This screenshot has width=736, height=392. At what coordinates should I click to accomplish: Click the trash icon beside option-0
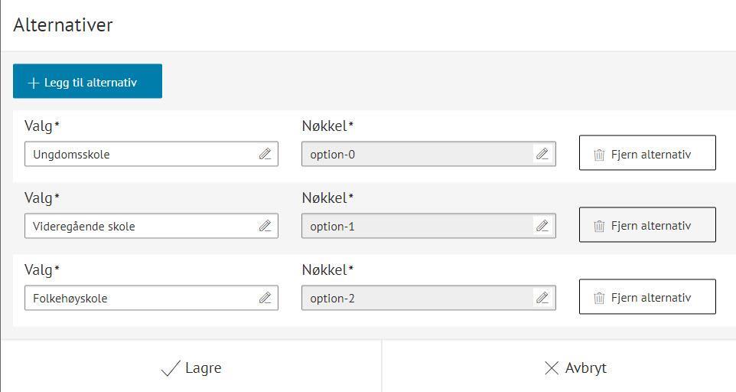coord(599,155)
